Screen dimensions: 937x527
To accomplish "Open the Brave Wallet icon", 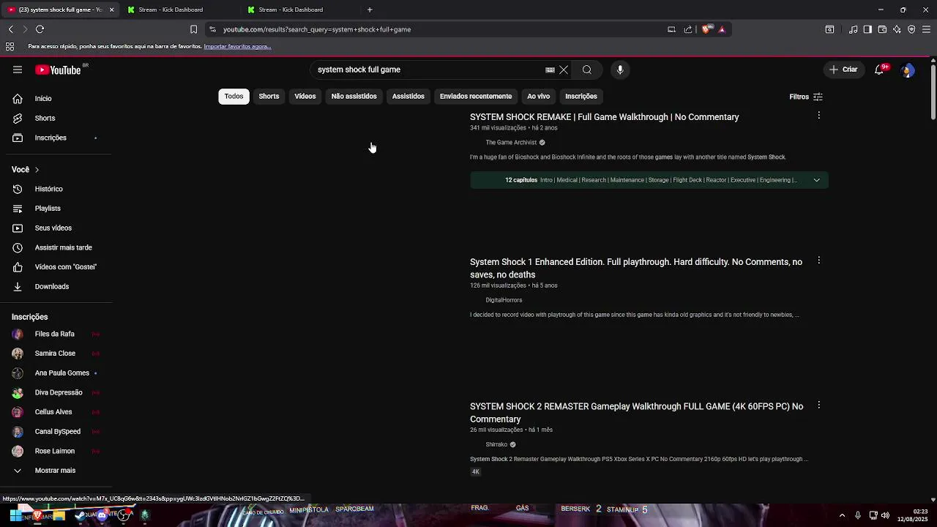I will tap(882, 29).
